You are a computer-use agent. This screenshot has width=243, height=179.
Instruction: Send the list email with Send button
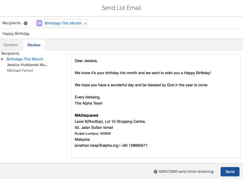coord(230,172)
